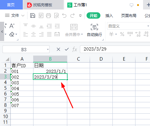Image resolution: width=150 pixels, height=126 pixels.
Task: Click the formula bar showing 2023/3/29
Action: pyautogui.click(x=115, y=49)
